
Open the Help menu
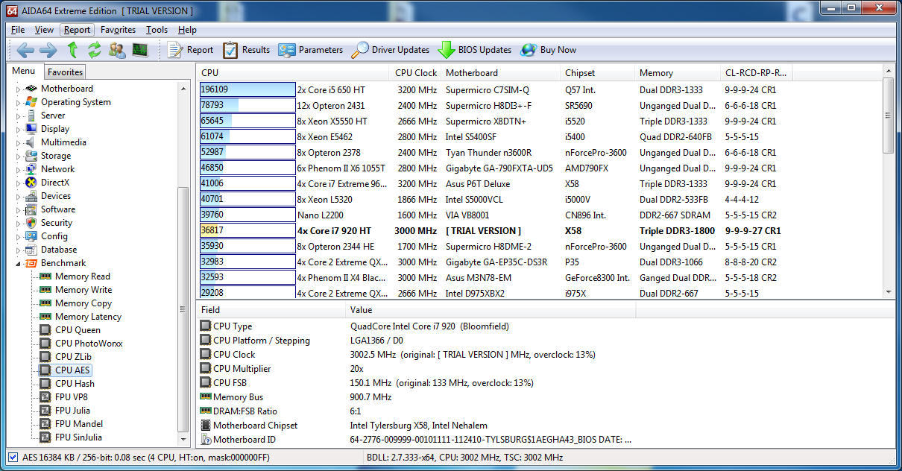coord(187,30)
